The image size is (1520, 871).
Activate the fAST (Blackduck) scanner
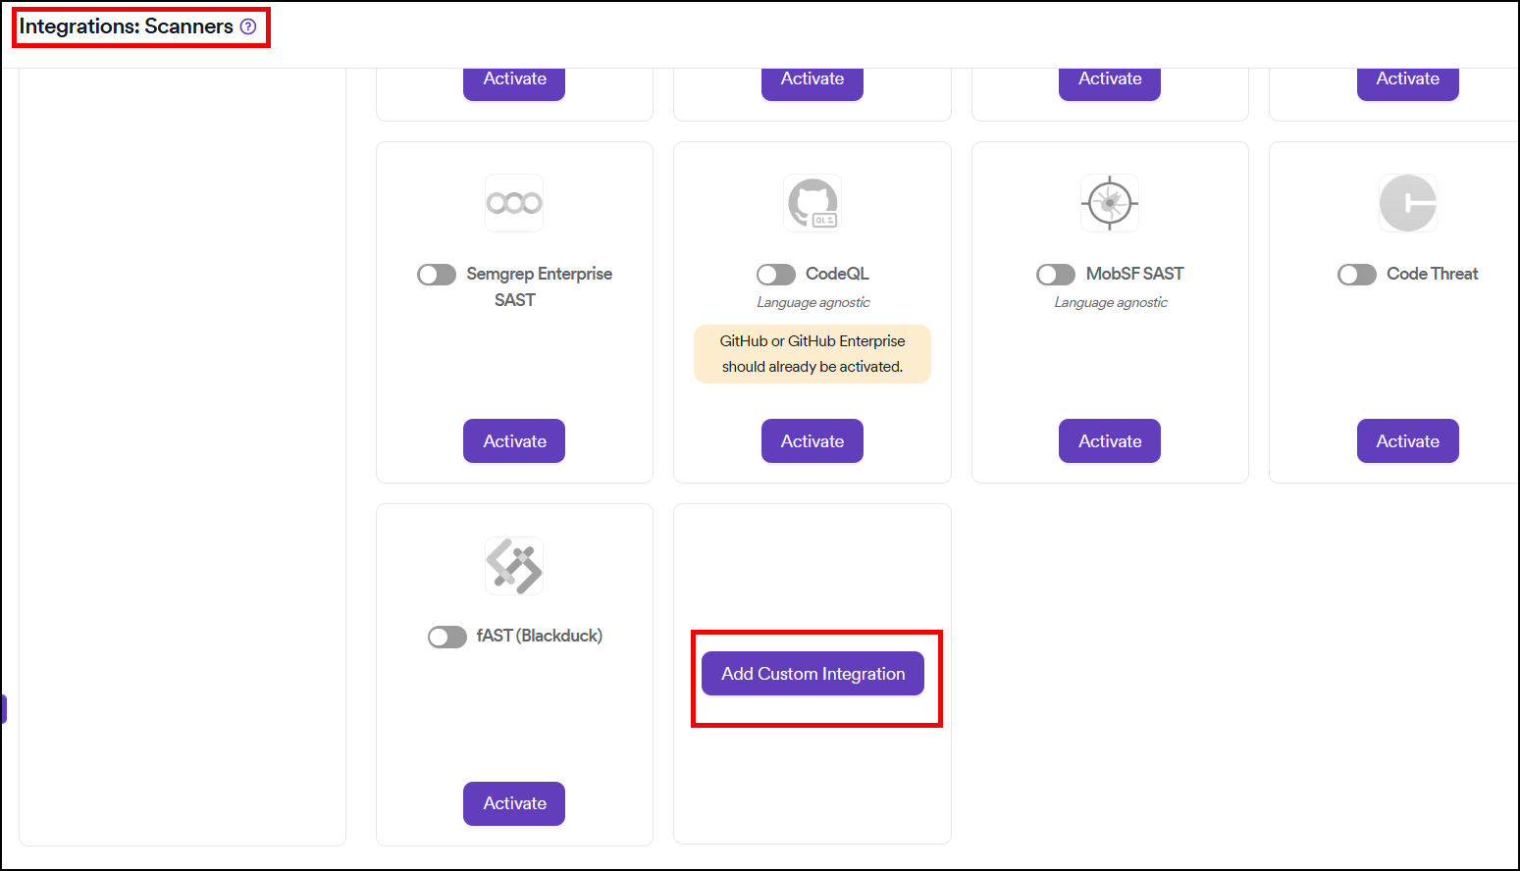click(514, 803)
